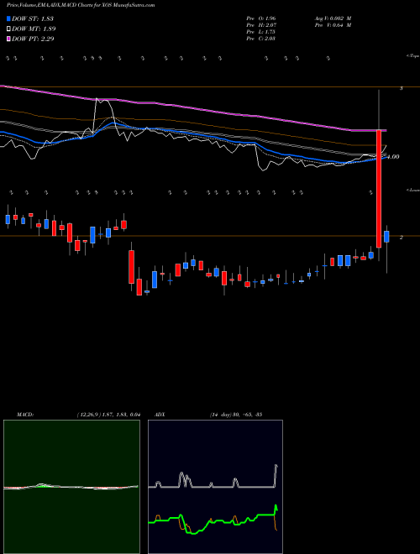
Task: Click the 'Pre H: 2.07' high value
Action: pyautogui.click(x=261, y=24)
